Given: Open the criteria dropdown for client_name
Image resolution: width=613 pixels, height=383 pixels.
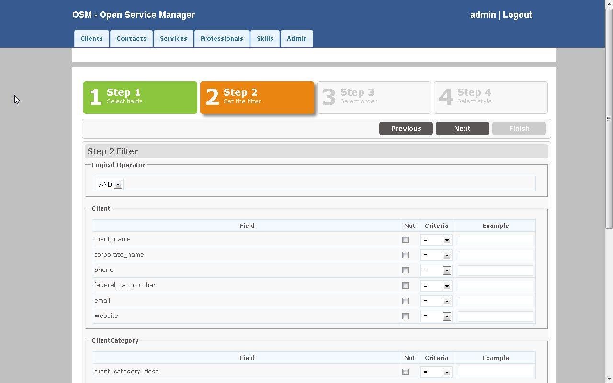Looking at the screenshot, I should (x=447, y=240).
